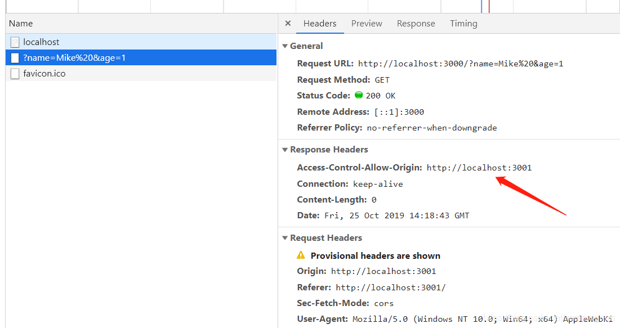Viewport: 620px width, 328px height.
Task: Click the ?name=Mike%20&age=1 file icon
Action: pyautogui.click(x=15, y=58)
